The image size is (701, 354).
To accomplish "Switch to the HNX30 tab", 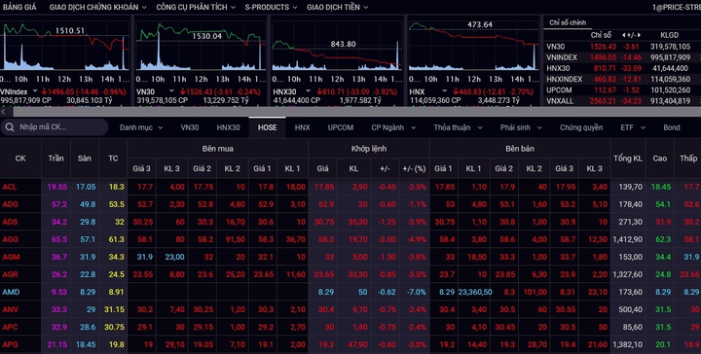I will tap(228, 127).
